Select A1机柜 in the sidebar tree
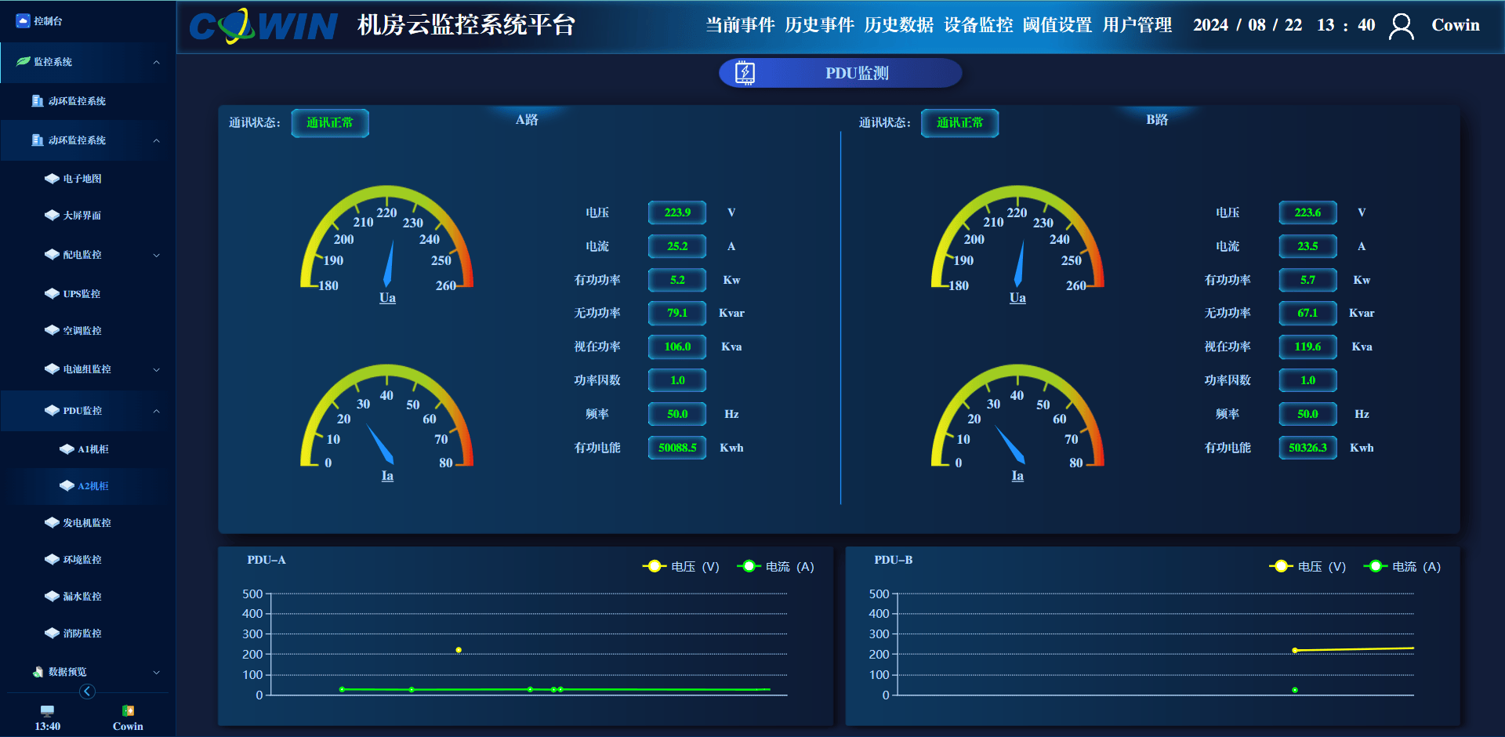The height and width of the screenshot is (737, 1505). 93,449
